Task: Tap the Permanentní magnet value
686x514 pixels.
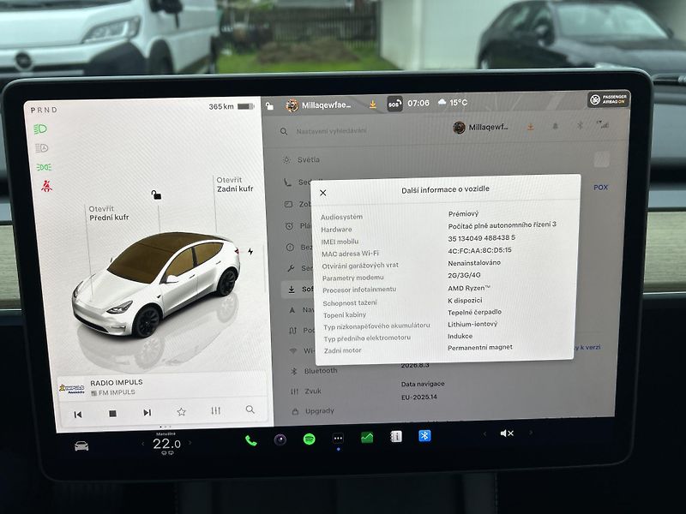Action: tap(480, 348)
